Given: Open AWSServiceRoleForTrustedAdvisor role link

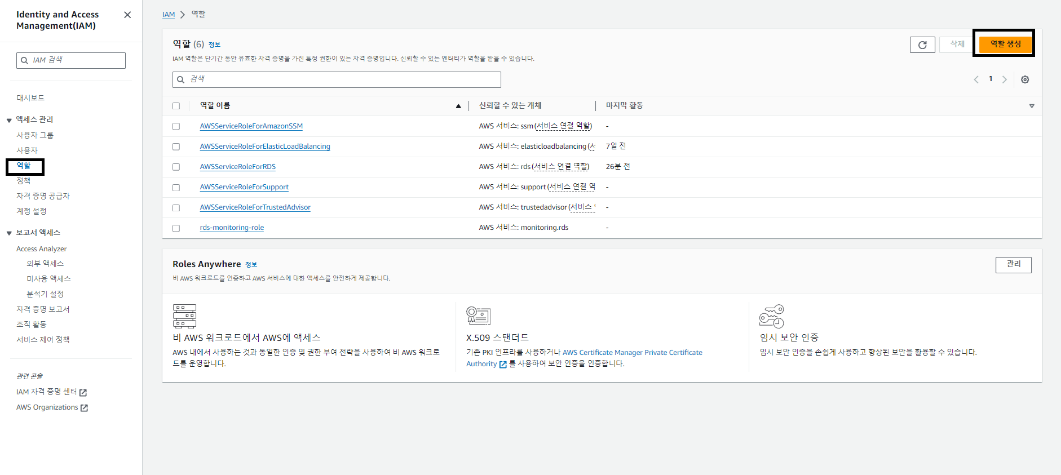Looking at the screenshot, I should coord(255,207).
